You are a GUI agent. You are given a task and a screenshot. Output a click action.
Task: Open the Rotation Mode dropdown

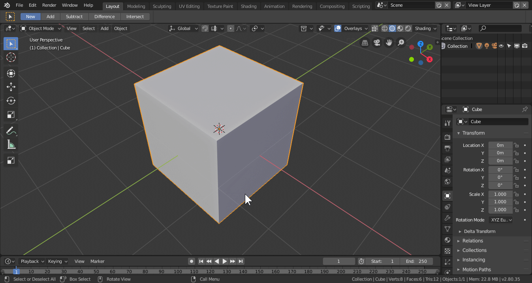pyautogui.click(x=500, y=220)
